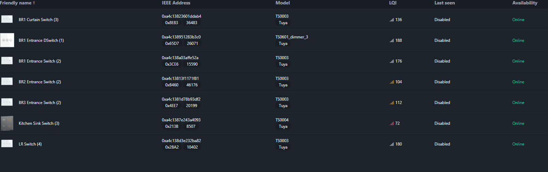Open the BR3 Entrance Switch (2) device page
The image size is (548, 172).
pyautogui.click(x=40, y=103)
